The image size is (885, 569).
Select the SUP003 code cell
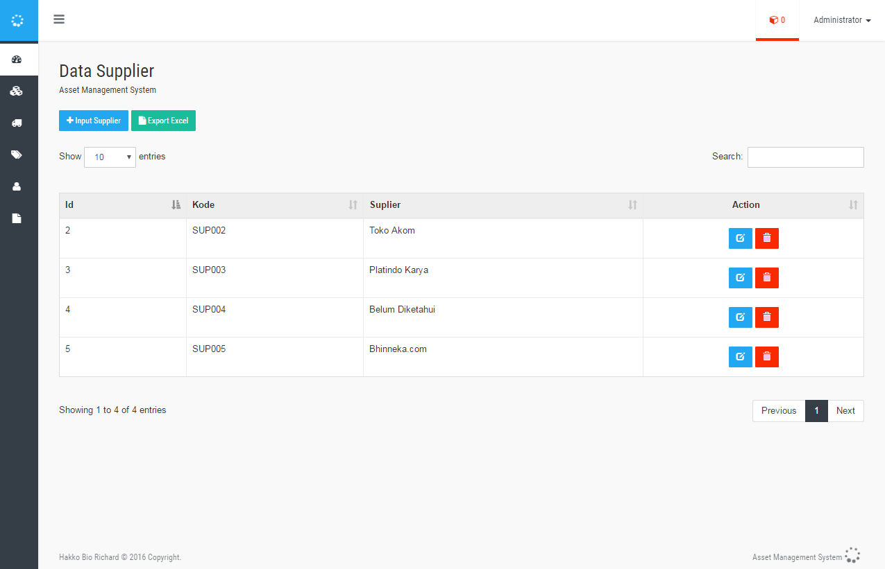pos(275,278)
